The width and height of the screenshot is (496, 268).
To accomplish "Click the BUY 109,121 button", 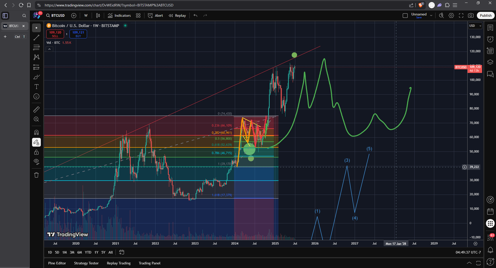I will click(x=78, y=34).
